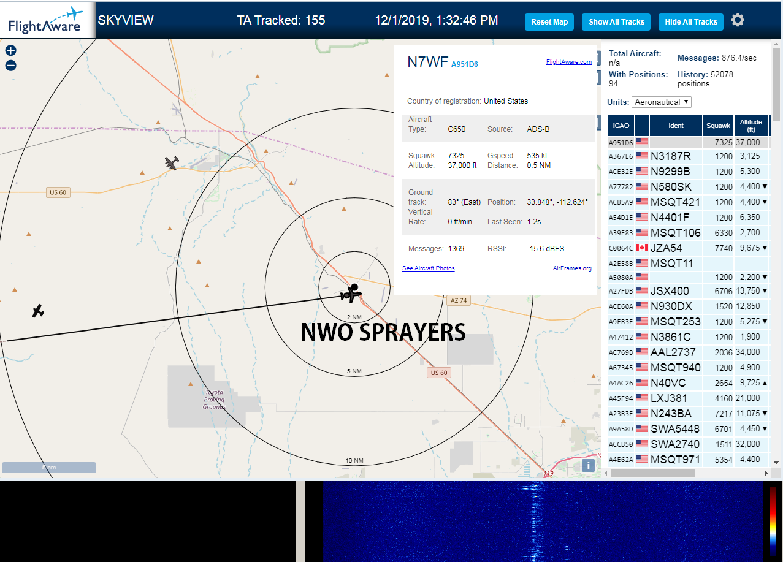Zoom out the map with minus icon
The image size is (783, 562).
10,66
